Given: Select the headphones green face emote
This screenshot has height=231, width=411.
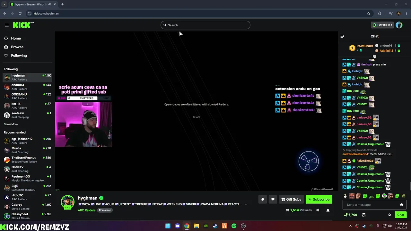Looking at the screenshot, I should (x=384, y=196).
